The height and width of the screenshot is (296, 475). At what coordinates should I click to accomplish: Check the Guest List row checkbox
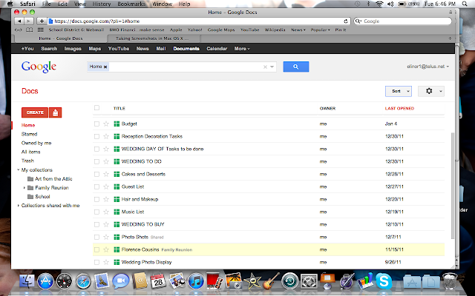(x=96, y=186)
